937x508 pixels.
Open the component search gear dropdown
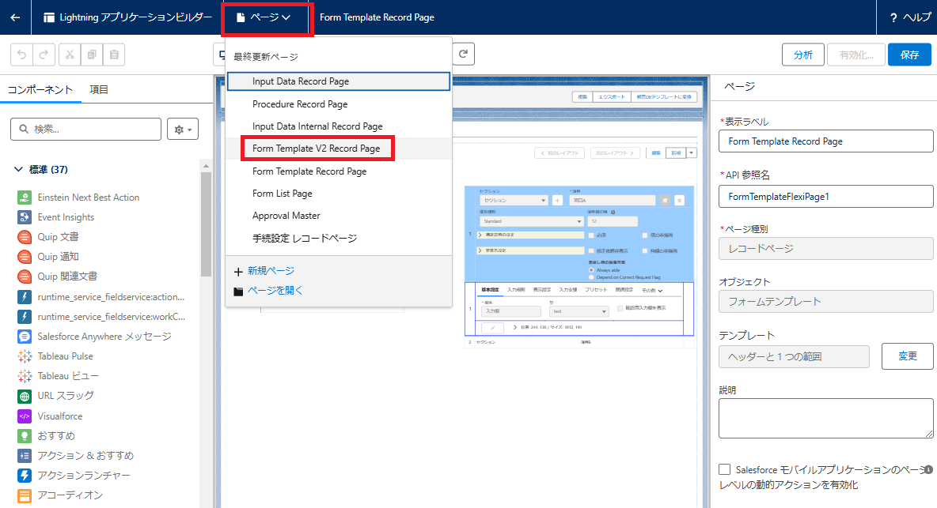[x=183, y=129]
